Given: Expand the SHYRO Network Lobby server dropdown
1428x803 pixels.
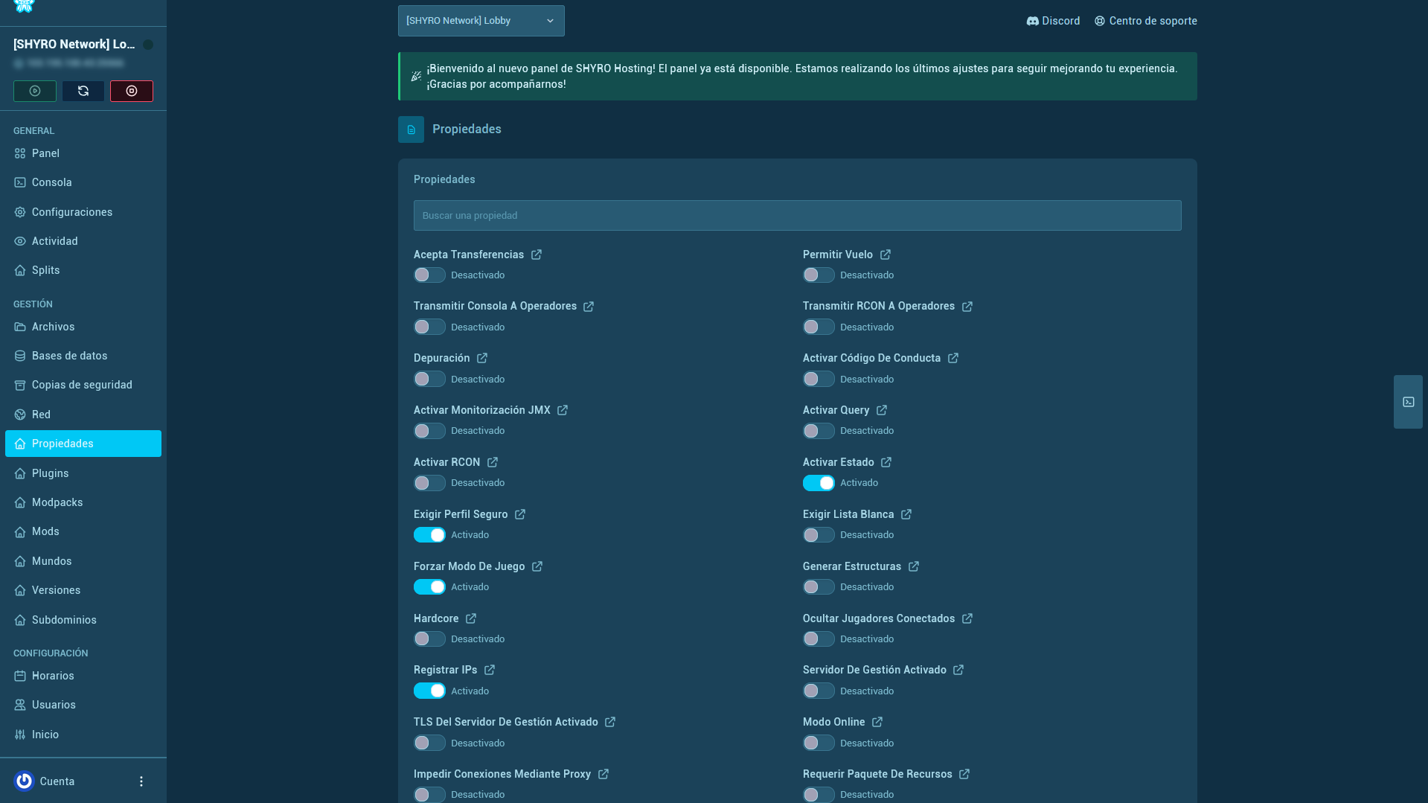Looking at the screenshot, I should pos(481,21).
